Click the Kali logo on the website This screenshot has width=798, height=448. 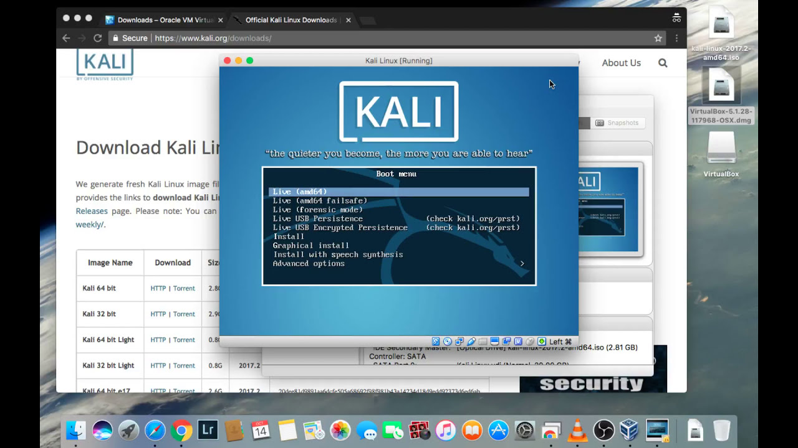[105, 65]
